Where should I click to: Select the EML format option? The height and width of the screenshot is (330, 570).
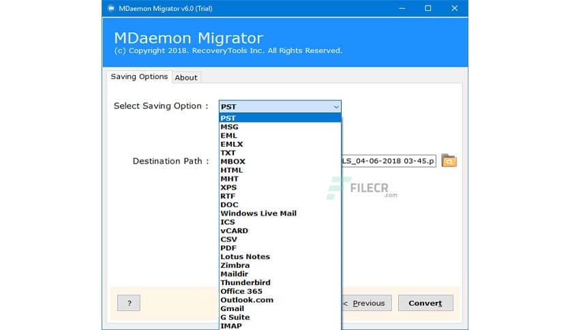[280, 136]
